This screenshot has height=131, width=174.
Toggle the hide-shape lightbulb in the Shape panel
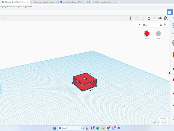[x=165, y=25]
